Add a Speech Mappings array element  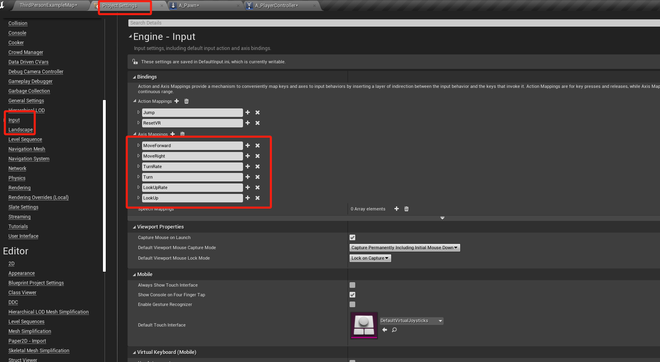click(x=396, y=209)
